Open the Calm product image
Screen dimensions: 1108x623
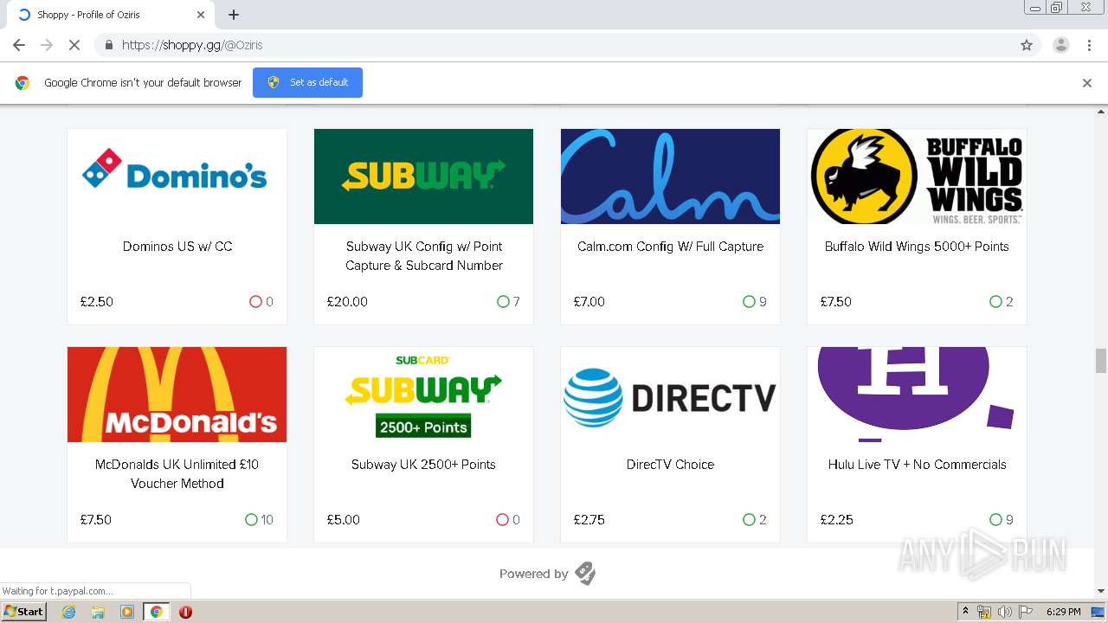point(670,177)
